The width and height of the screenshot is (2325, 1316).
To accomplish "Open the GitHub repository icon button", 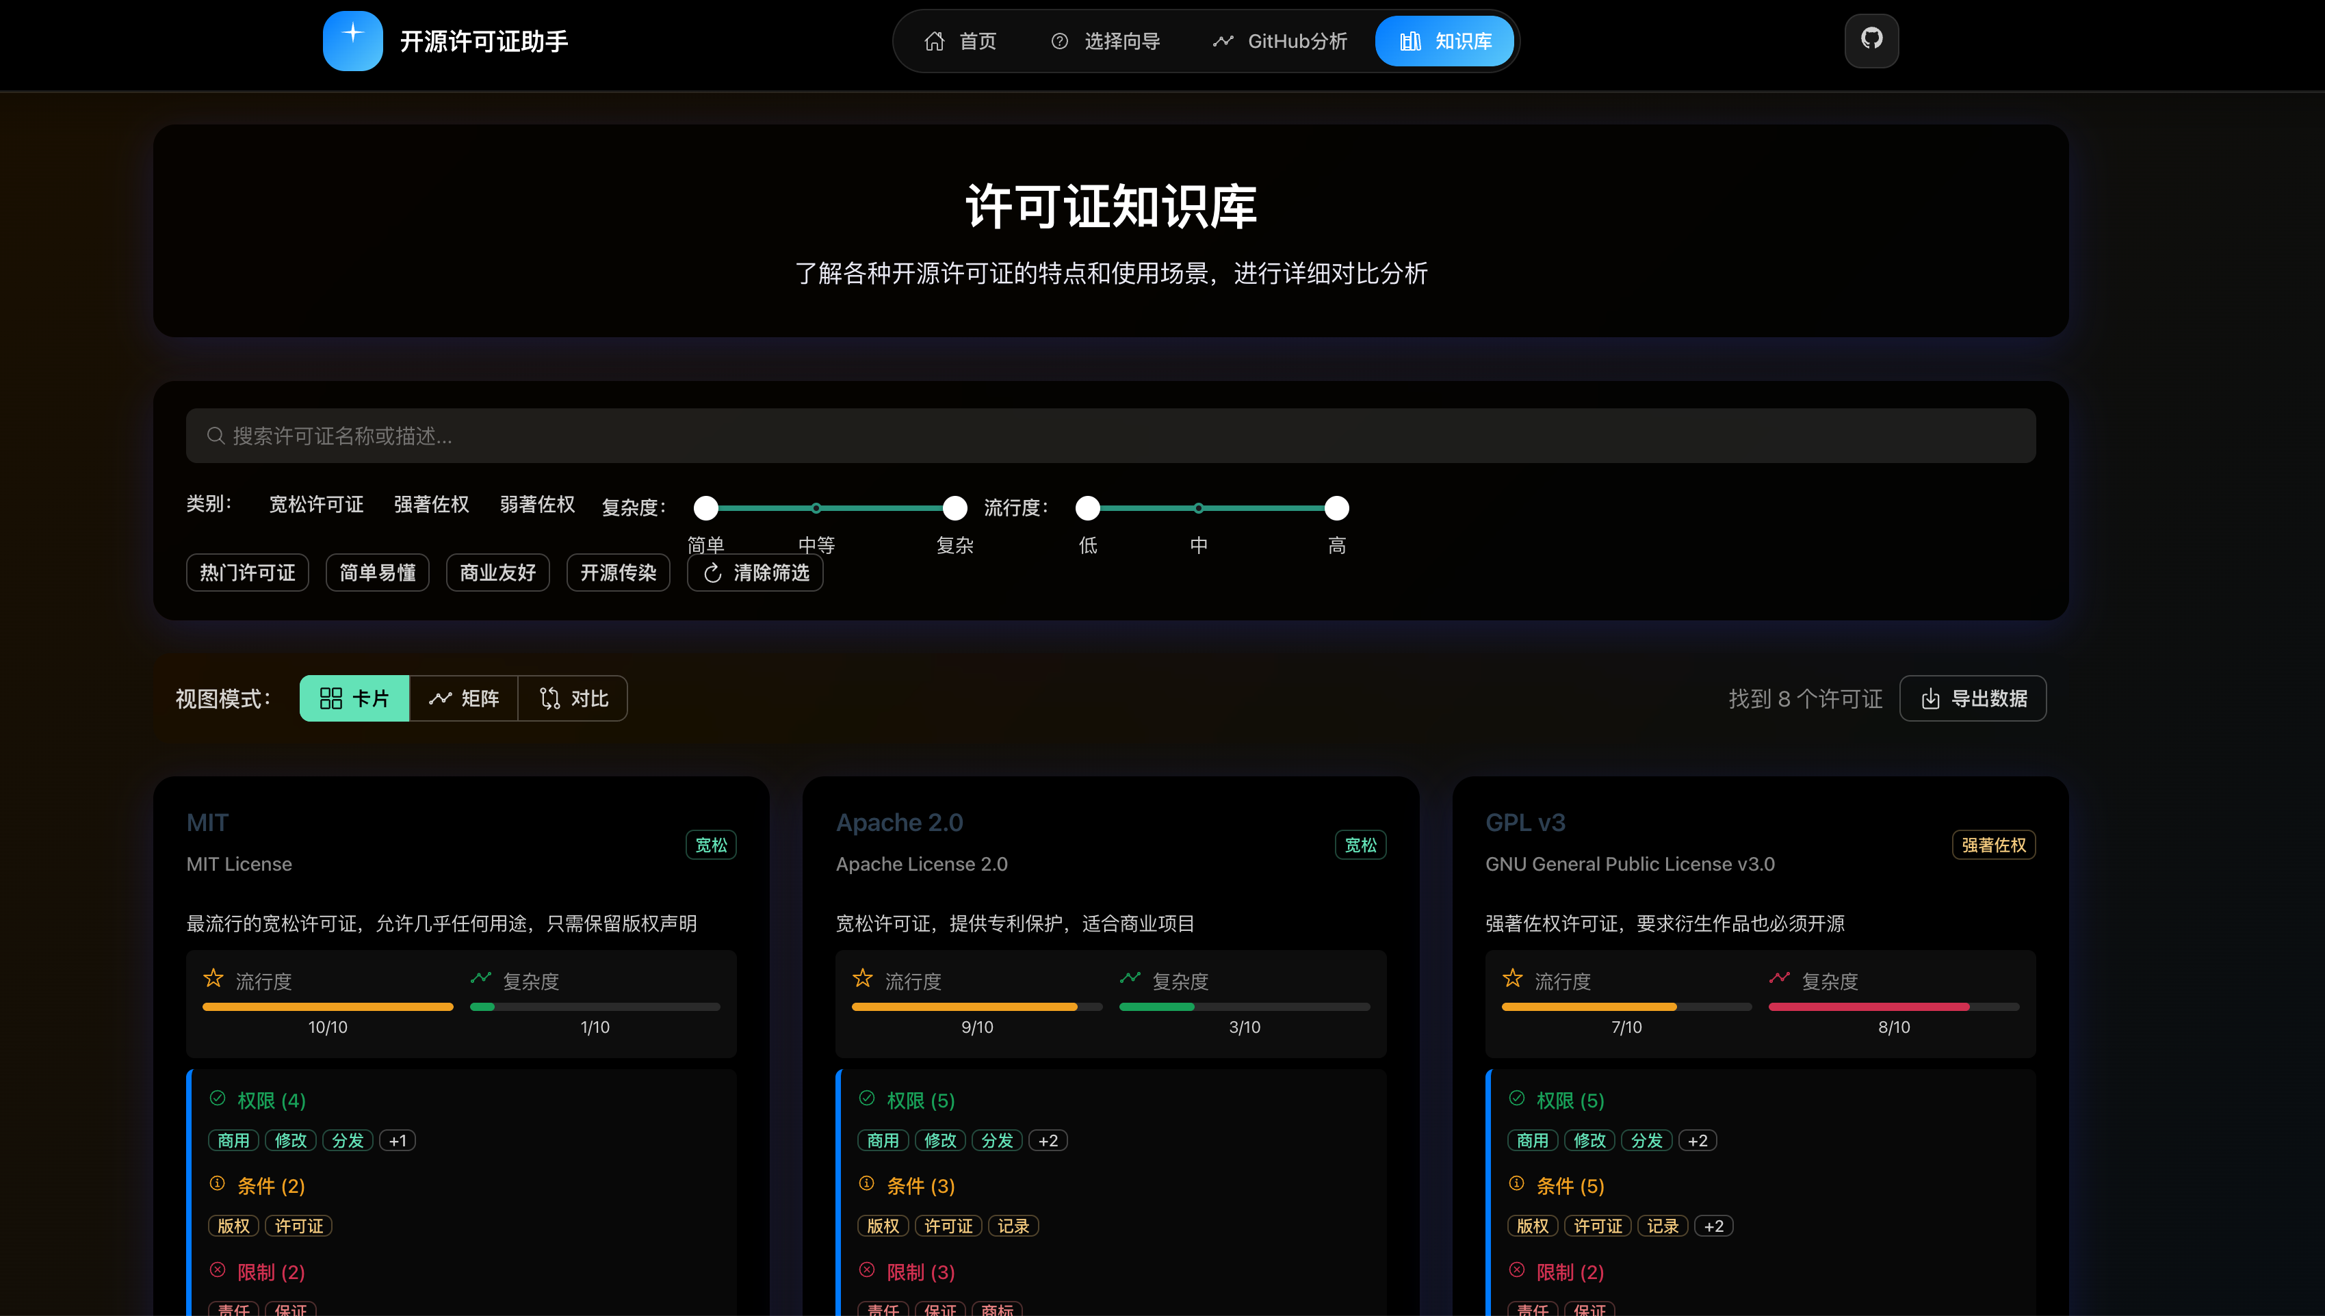I will [1871, 40].
